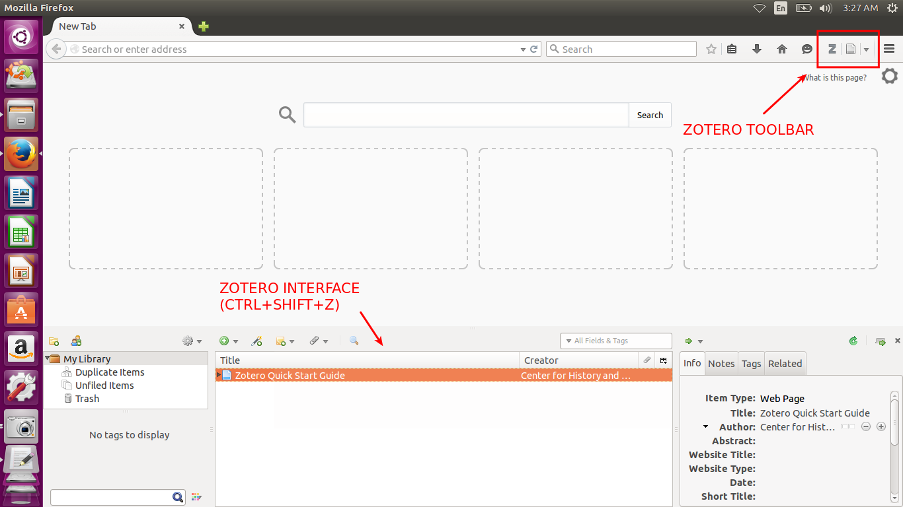Open tag selector colored options menu

[x=196, y=497]
